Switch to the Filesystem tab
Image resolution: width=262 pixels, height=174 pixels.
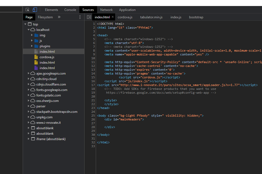45,17
